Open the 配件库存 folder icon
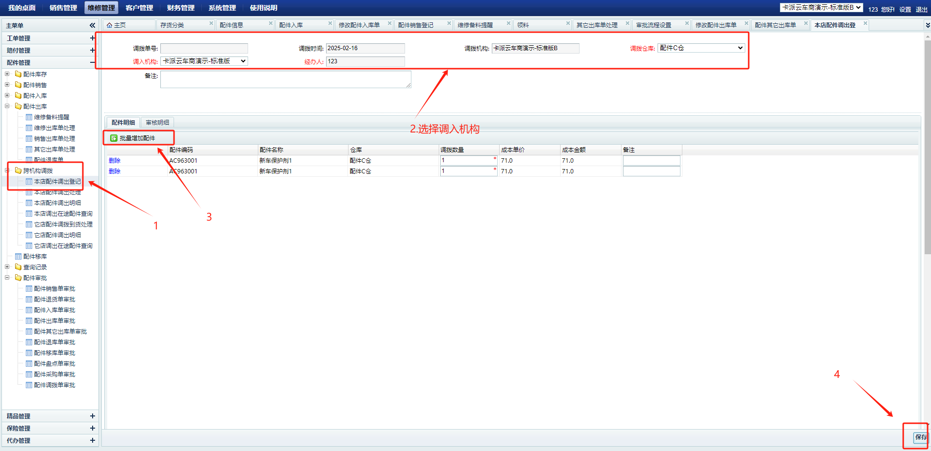The width and height of the screenshot is (931, 451). (x=18, y=75)
